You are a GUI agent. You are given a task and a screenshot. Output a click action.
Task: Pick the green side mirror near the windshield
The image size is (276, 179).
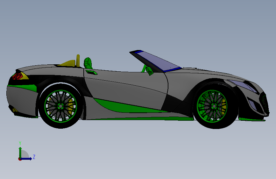(x=149, y=71)
